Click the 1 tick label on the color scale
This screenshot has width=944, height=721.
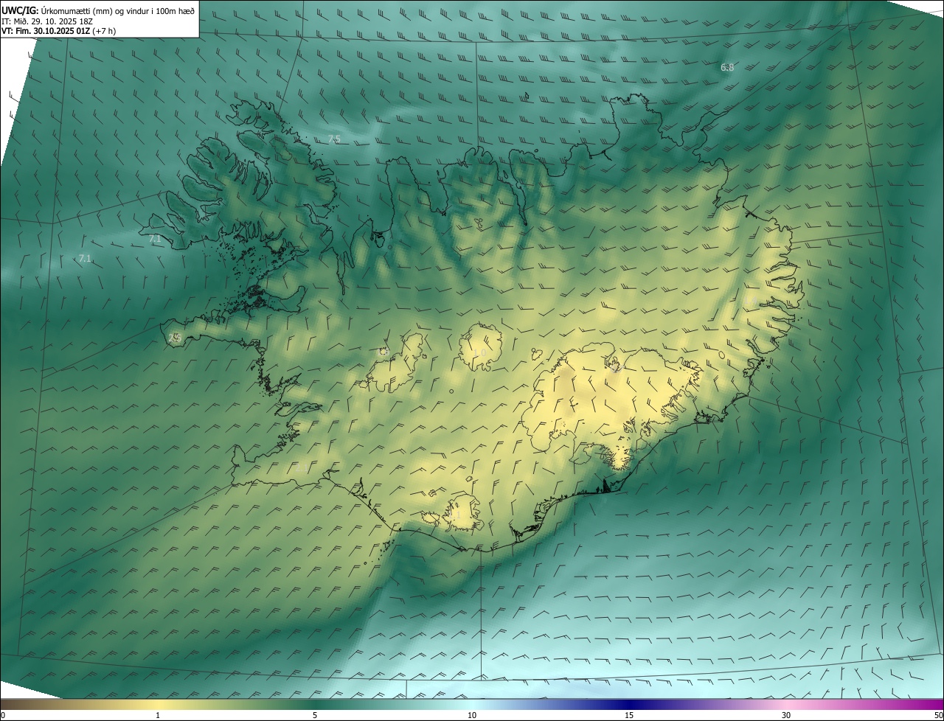pos(158,715)
